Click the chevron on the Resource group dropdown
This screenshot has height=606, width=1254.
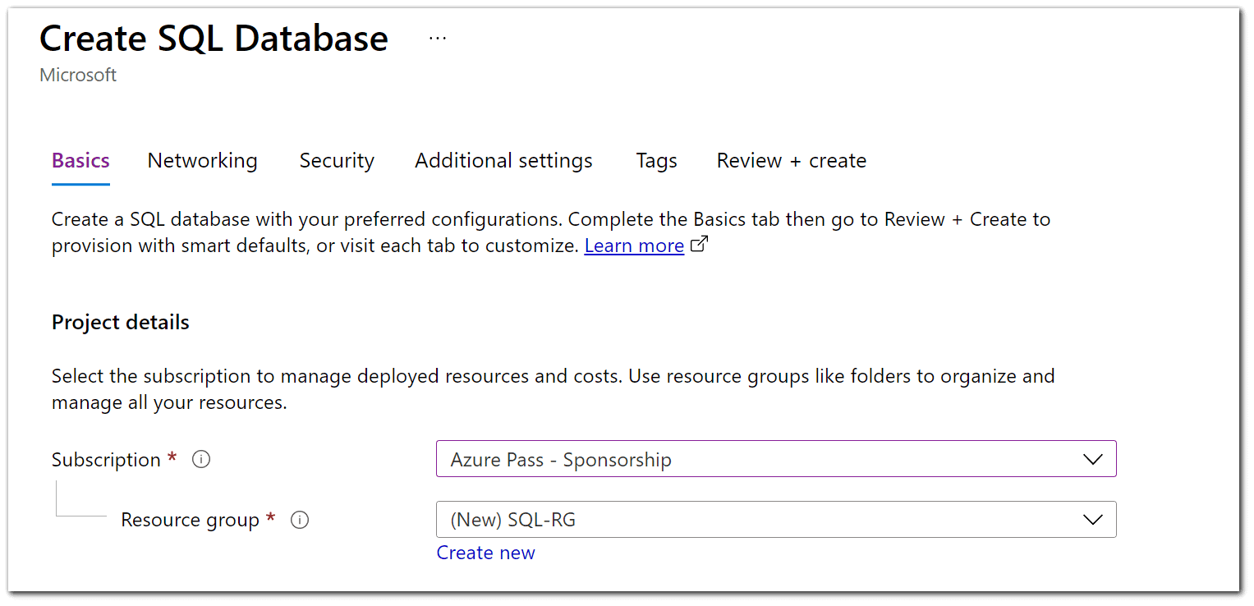click(1092, 519)
